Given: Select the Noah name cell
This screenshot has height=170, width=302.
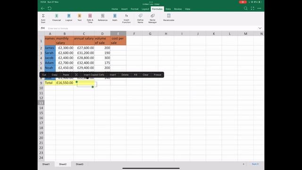Looking at the screenshot, I should [50, 68].
